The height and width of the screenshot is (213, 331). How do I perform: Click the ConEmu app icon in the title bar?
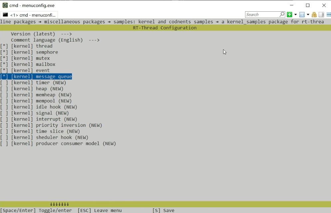[x=5, y=5]
